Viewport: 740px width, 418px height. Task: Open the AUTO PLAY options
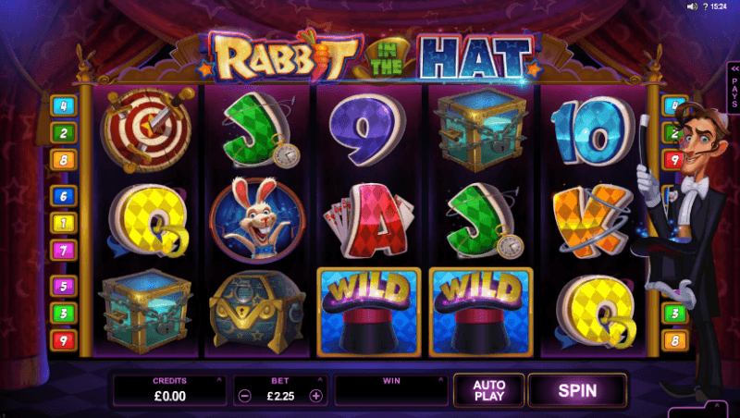[489, 390]
